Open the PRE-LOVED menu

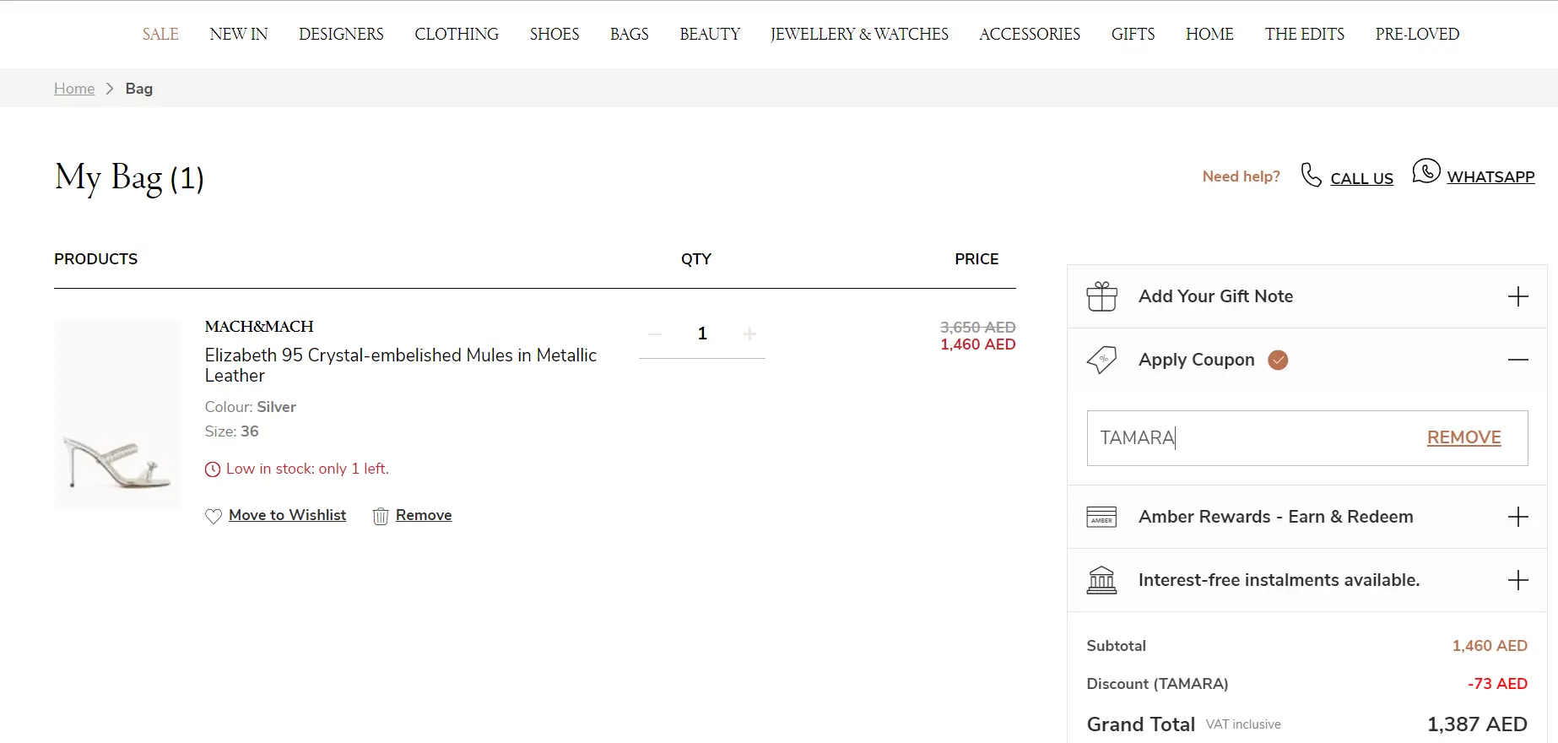pos(1417,34)
